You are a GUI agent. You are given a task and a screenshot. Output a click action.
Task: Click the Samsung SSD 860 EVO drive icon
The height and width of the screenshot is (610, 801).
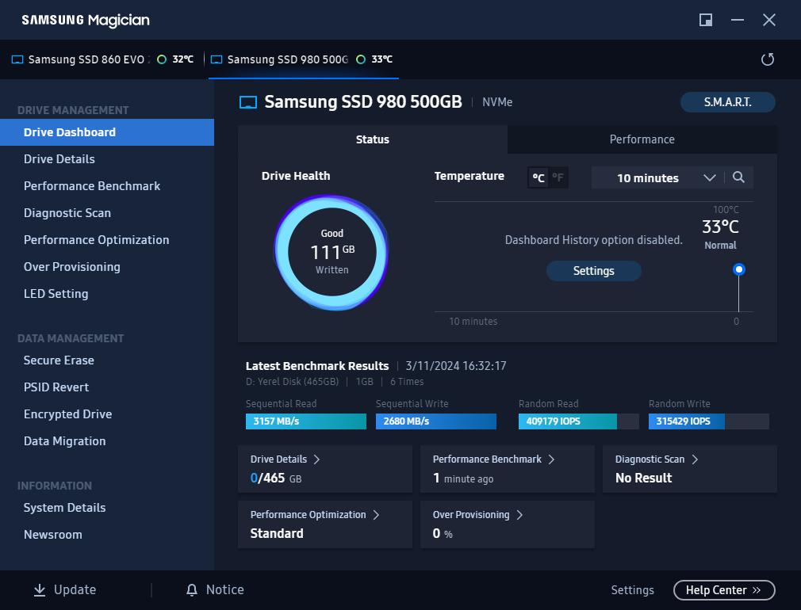[x=17, y=59]
